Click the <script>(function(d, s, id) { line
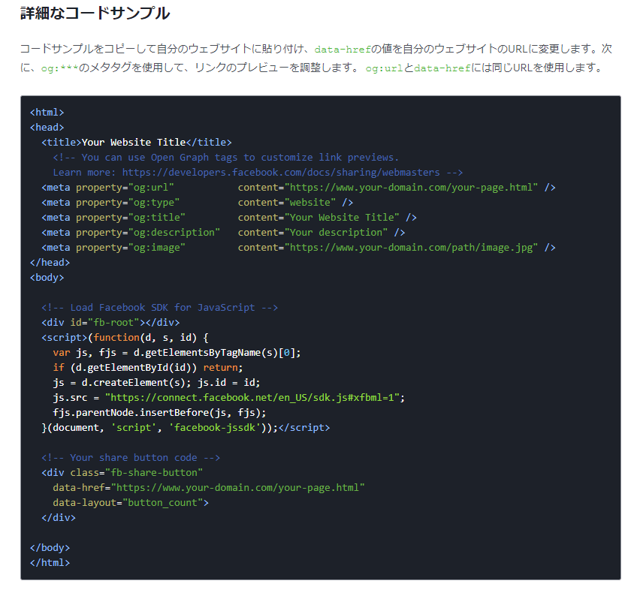Image resolution: width=631 pixels, height=590 pixels. click(125, 338)
